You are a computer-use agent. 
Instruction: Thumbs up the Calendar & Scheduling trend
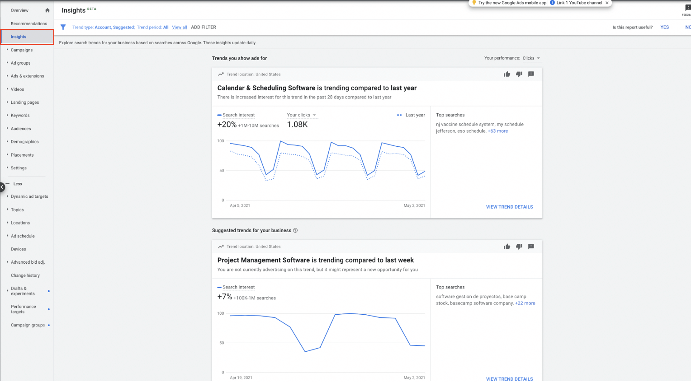pos(507,74)
